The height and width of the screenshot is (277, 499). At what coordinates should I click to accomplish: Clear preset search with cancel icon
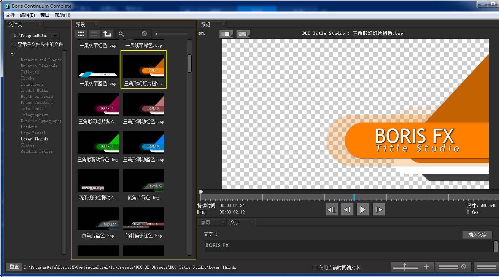[144, 34]
